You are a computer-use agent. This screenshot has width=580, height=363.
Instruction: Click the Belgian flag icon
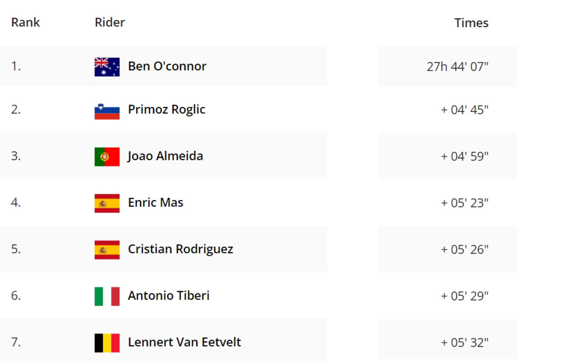(107, 343)
